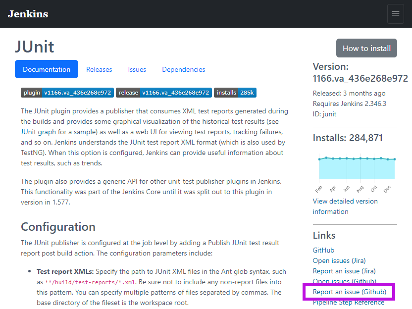Image resolution: width=412 pixels, height=309 pixels.
Task: Click the Jenkins logo text
Action: coord(28,14)
